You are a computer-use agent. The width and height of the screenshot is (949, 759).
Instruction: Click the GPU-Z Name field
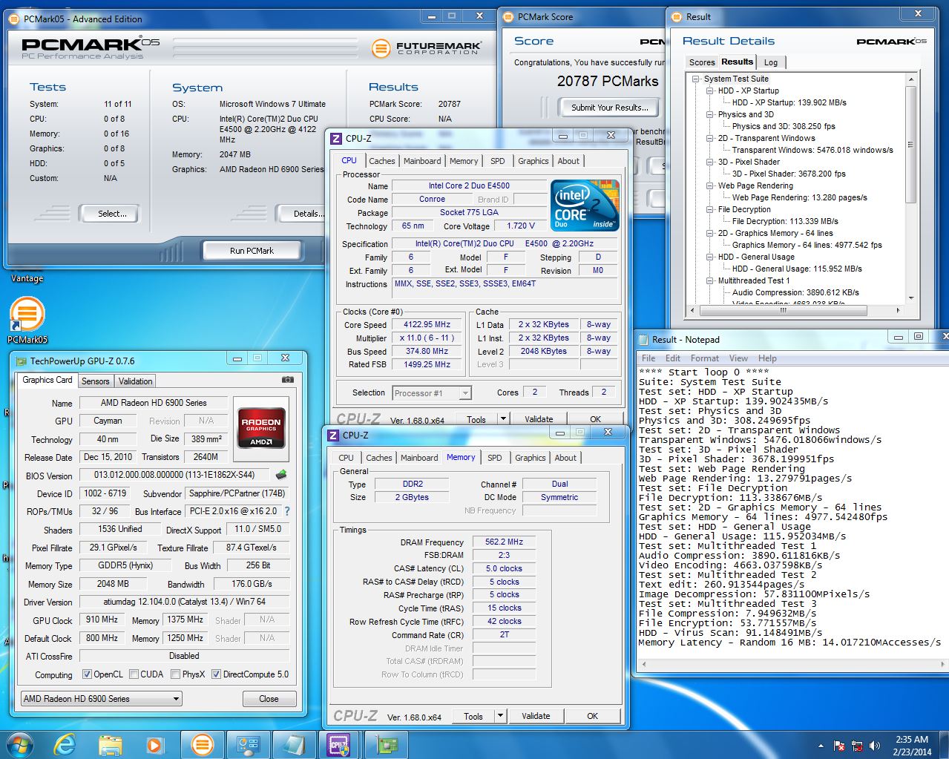[154, 403]
